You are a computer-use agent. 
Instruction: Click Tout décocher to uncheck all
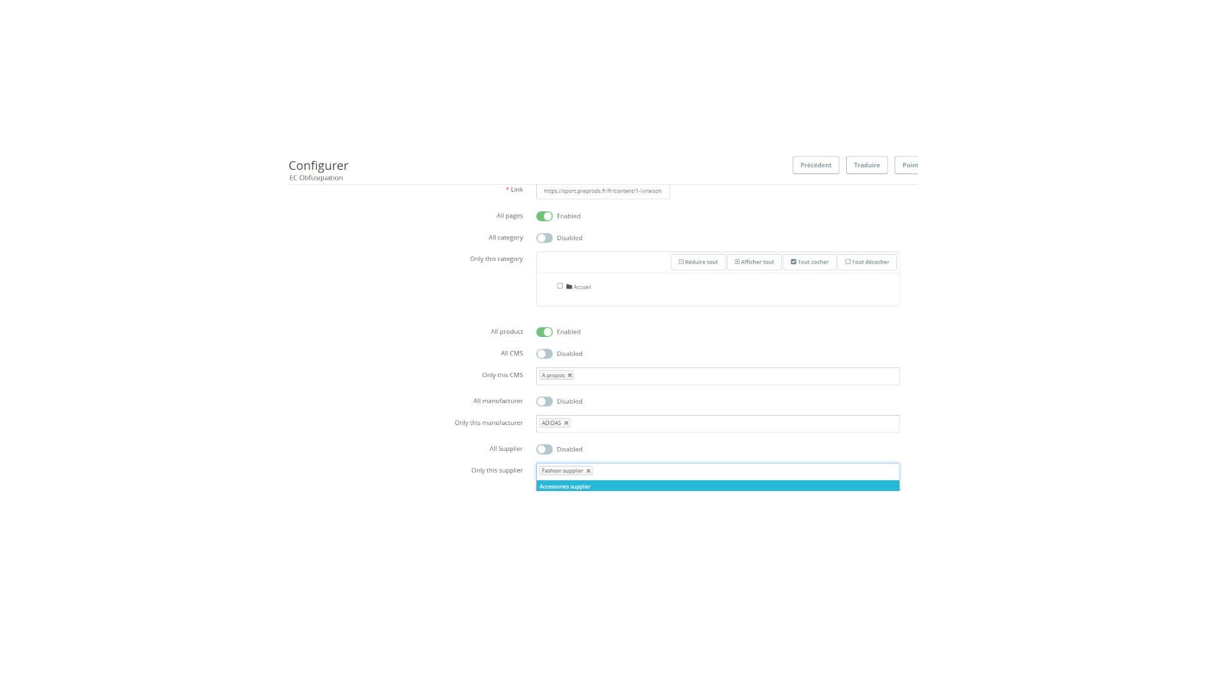(x=867, y=262)
